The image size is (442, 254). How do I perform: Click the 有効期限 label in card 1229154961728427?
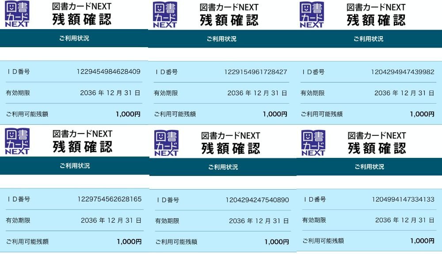click(166, 93)
